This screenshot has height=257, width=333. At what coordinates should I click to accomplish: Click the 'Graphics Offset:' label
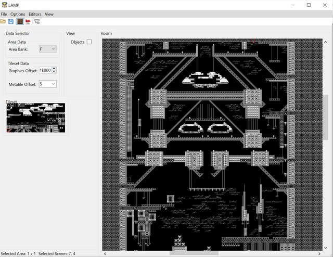click(23, 71)
